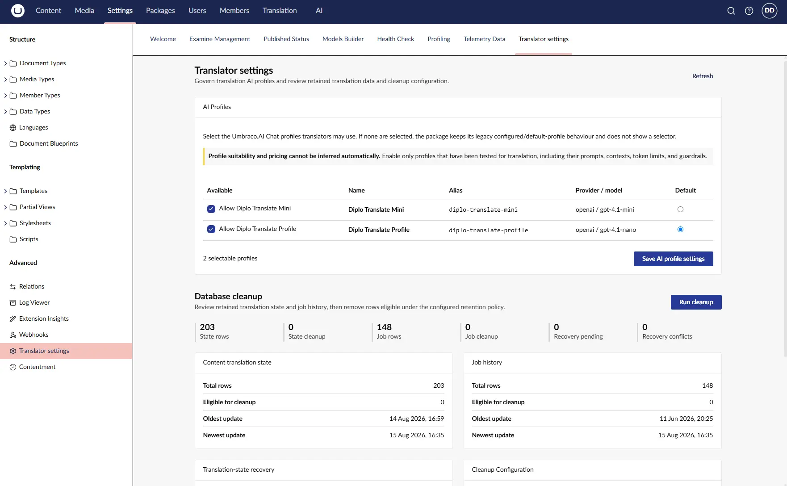This screenshot has height=486, width=787.
Task: Open the search magnifier icon
Action: 731,11
